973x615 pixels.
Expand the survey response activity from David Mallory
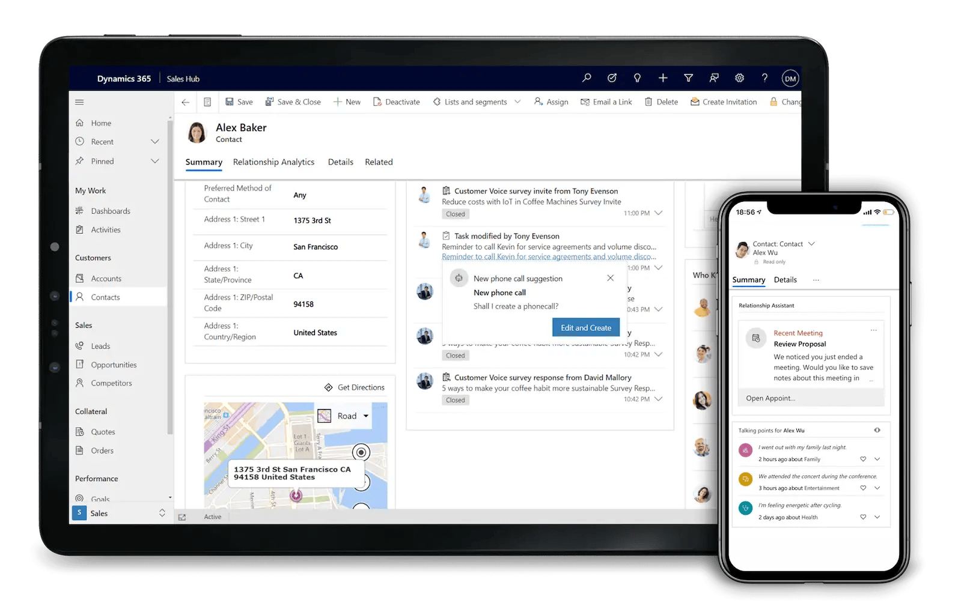click(659, 399)
